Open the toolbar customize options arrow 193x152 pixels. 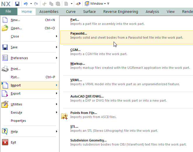tap(108, 4)
